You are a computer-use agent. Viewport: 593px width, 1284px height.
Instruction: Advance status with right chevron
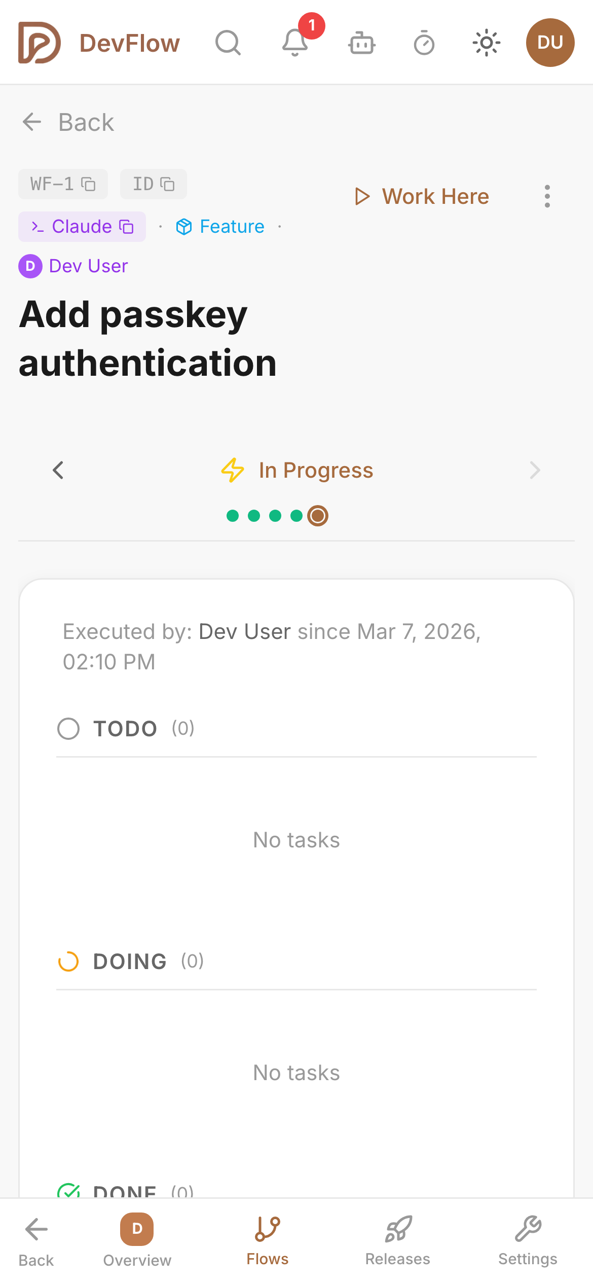(x=535, y=470)
